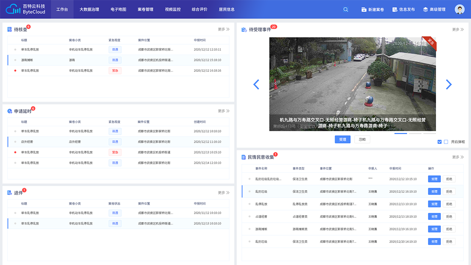Expand 更多 in the 民情民意收集 panel
The height and width of the screenshot is (265, 471).
pos(458,157)
